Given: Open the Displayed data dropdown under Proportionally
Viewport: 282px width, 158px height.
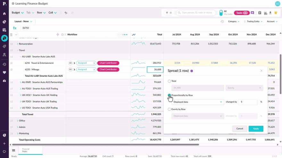Looking at the screenshot, I should tap(197, 102).
